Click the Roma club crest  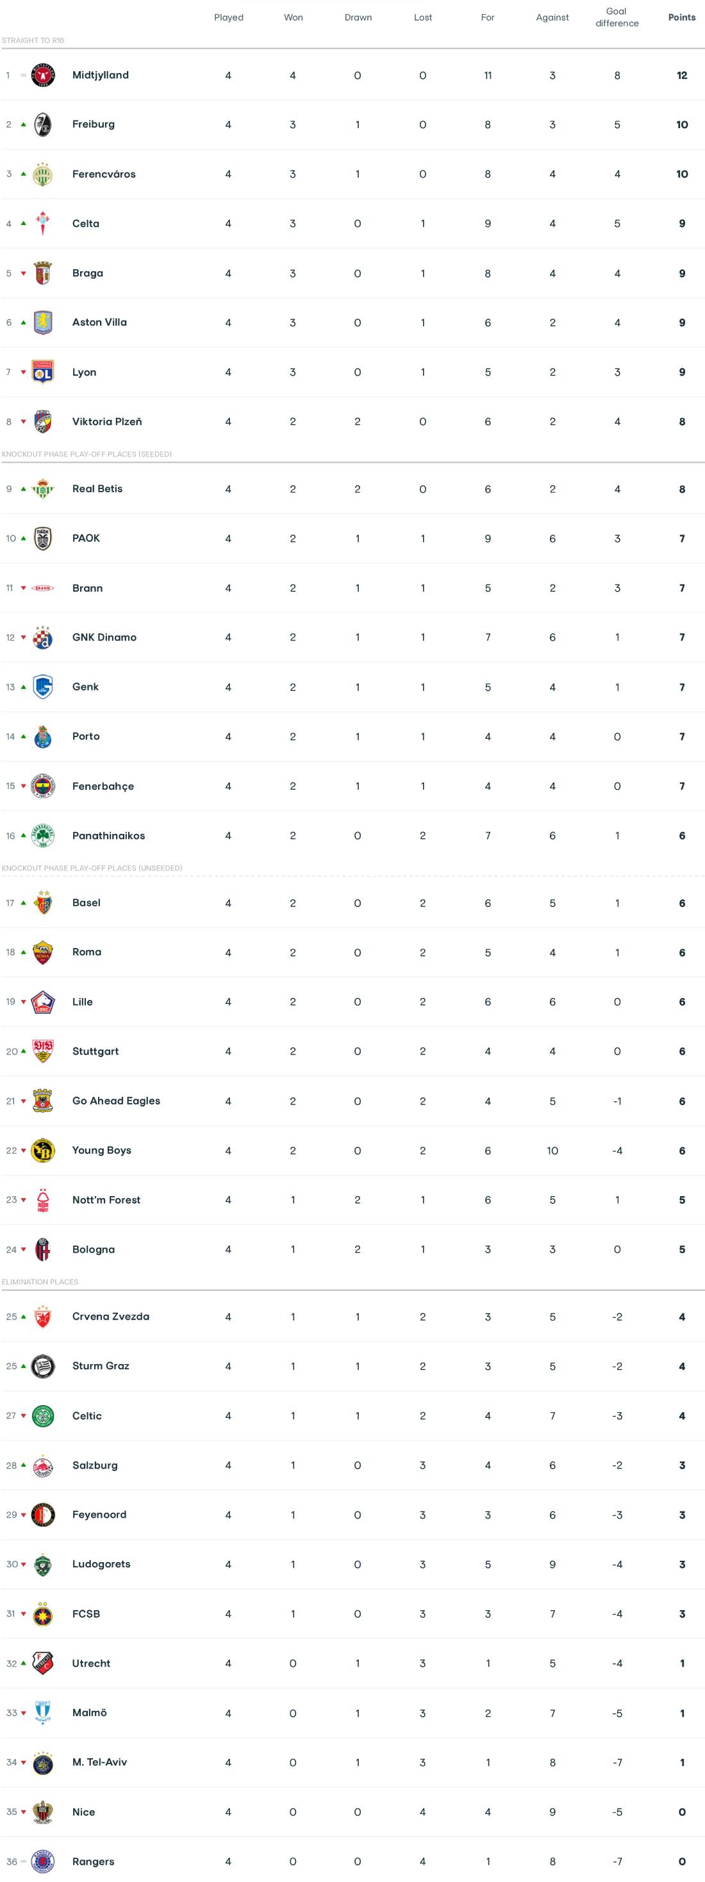(x=43, y=952)
